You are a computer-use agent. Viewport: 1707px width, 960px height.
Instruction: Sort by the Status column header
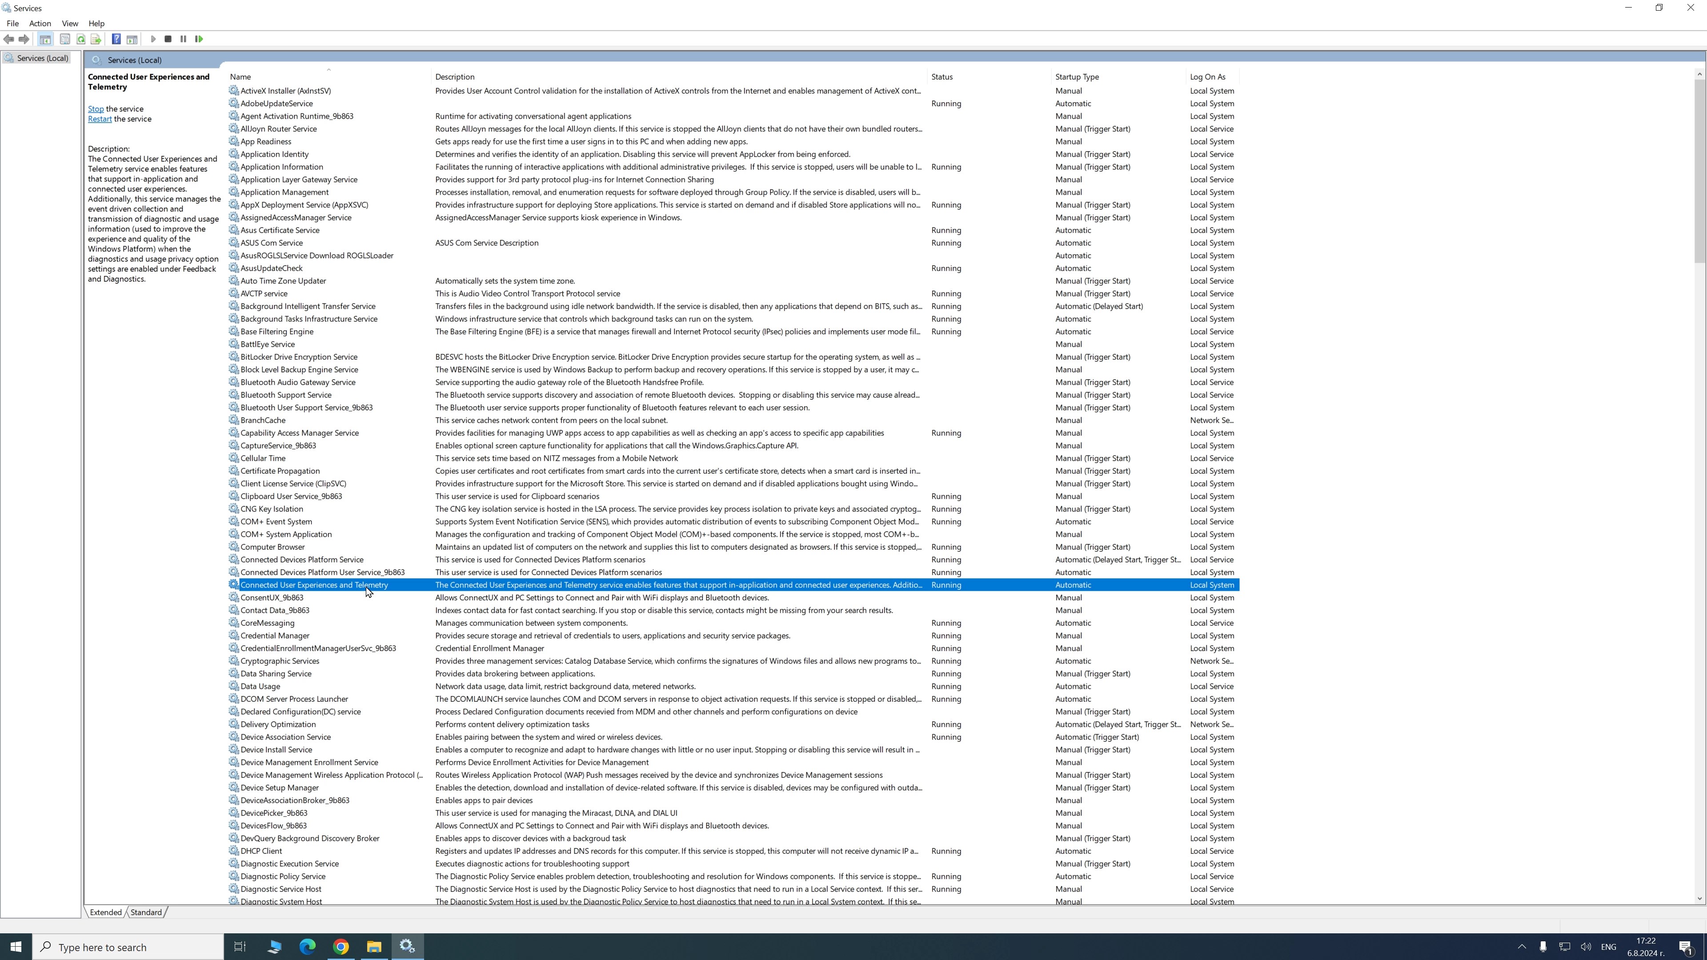point(990,77)
